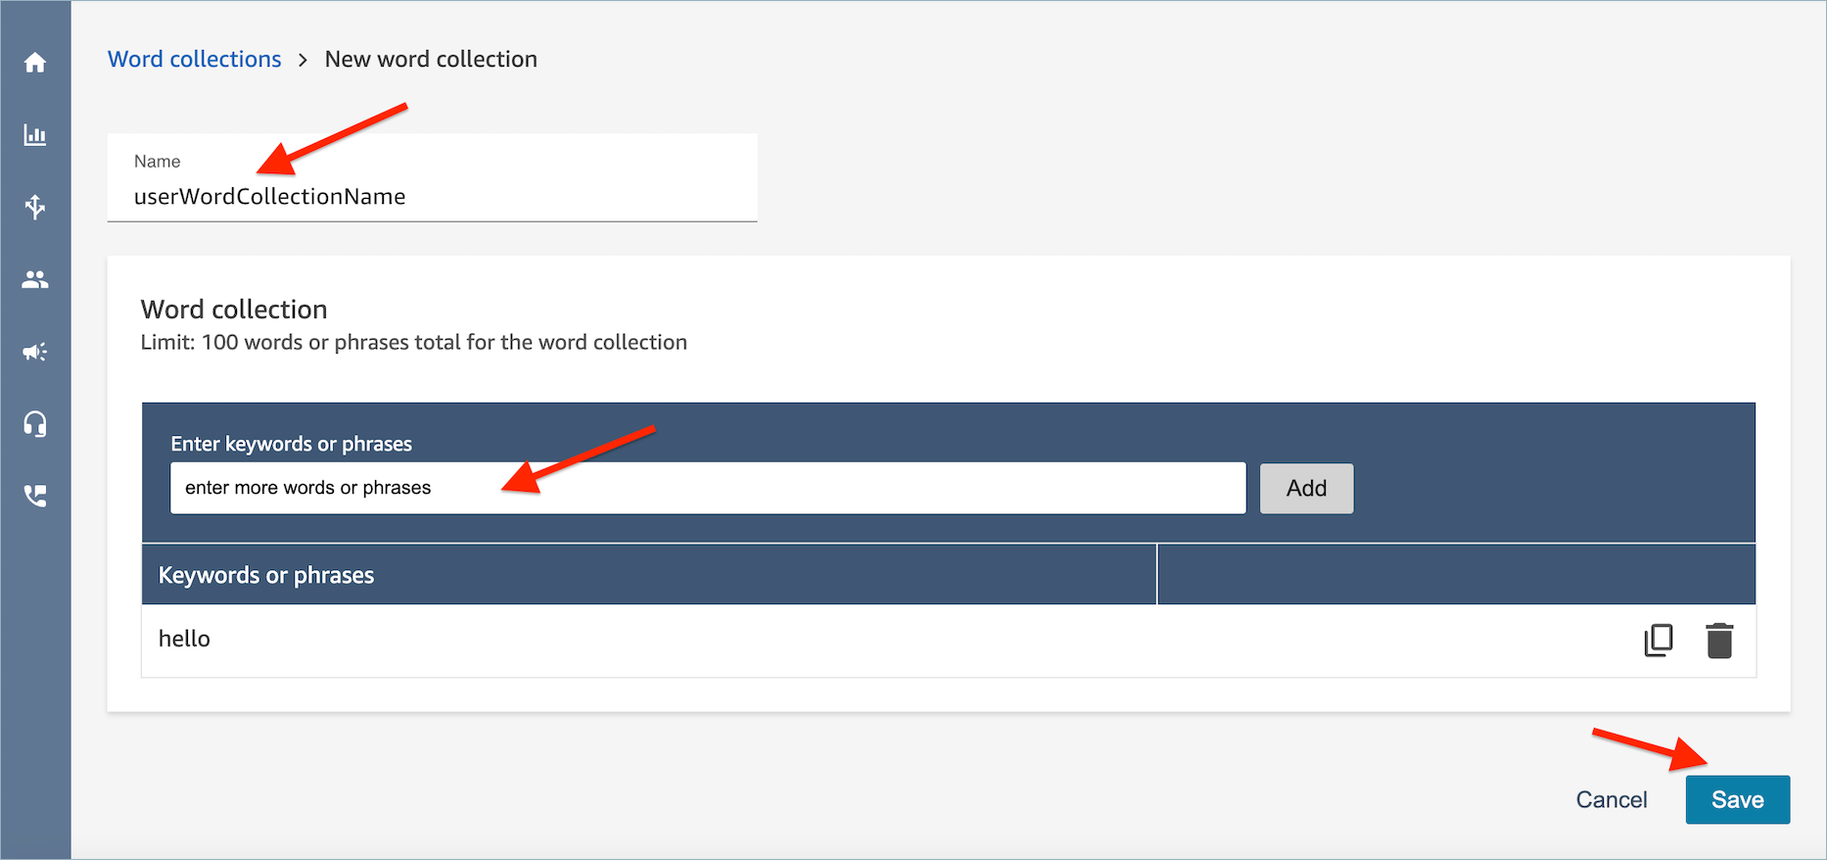Select the outbound calls phone icon
The width and height of the screenshot is (1827, 860).
pyautogui.click(x=35, y=496)
